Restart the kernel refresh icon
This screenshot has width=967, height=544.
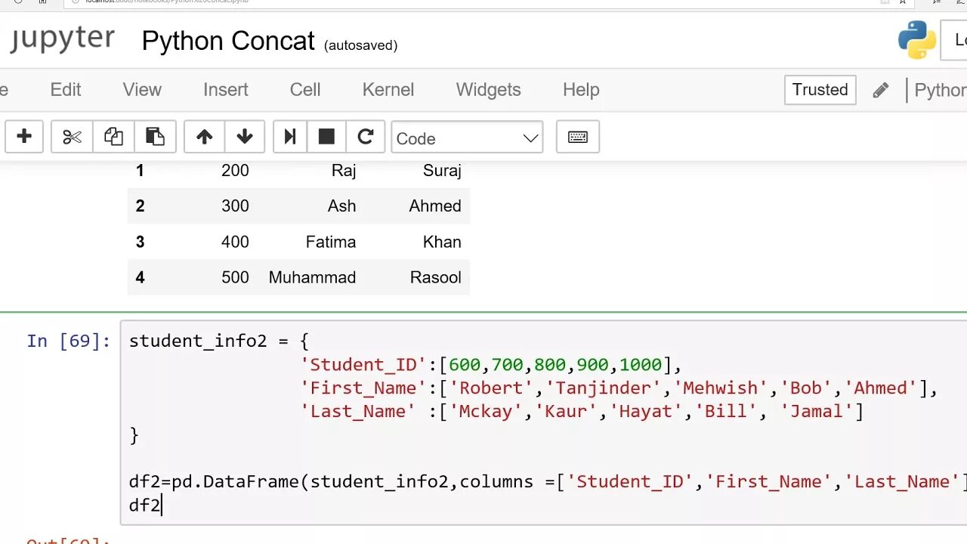coord(366,137)
